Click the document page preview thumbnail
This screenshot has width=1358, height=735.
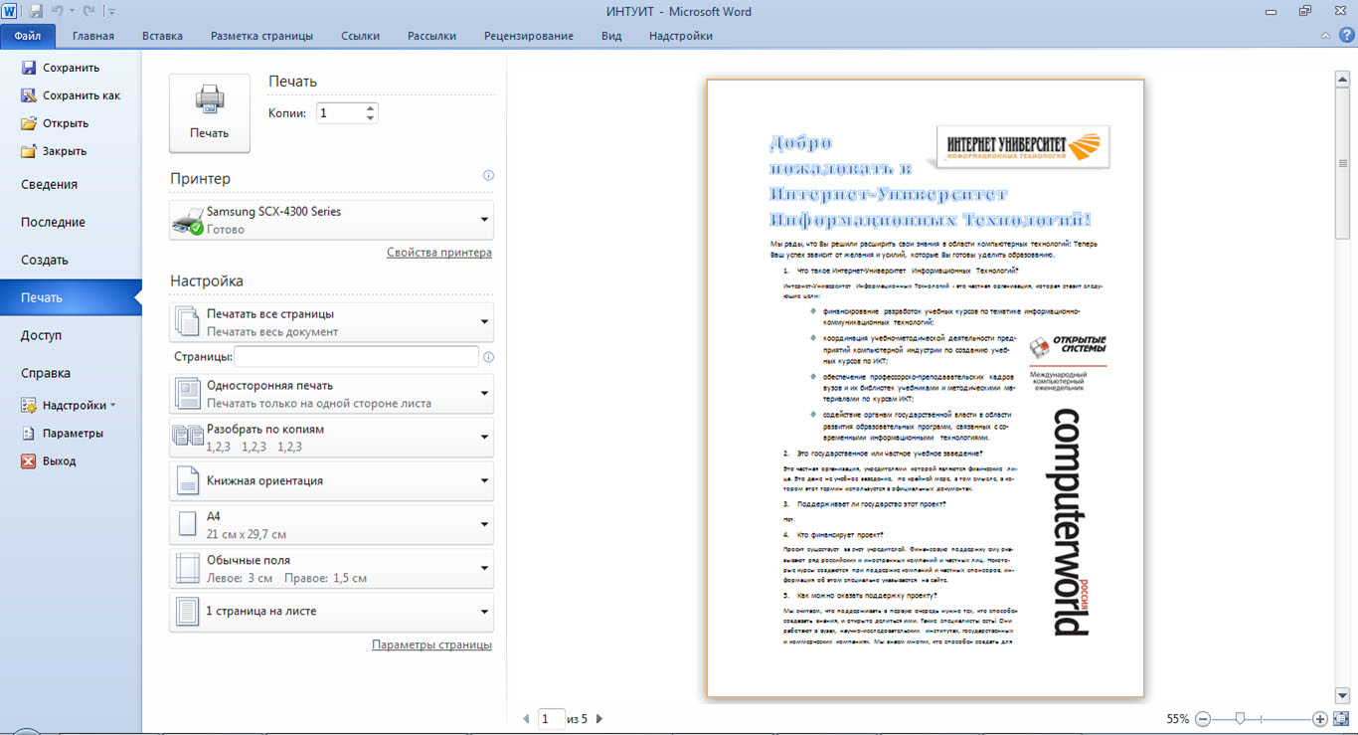click(x=926, y=388)
